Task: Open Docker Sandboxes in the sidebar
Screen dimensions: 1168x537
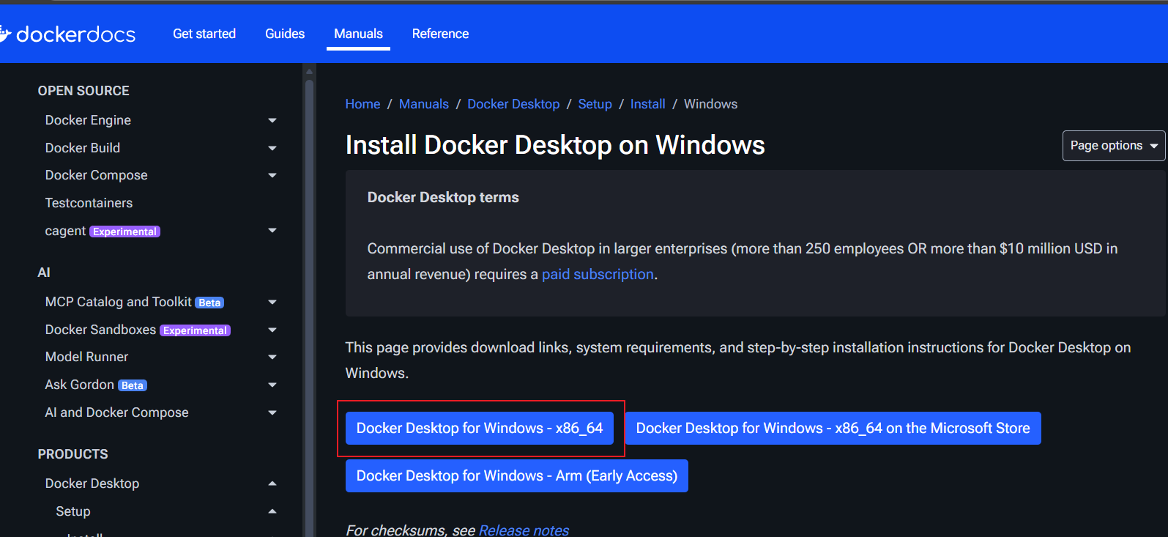Action: click(100, 330)
